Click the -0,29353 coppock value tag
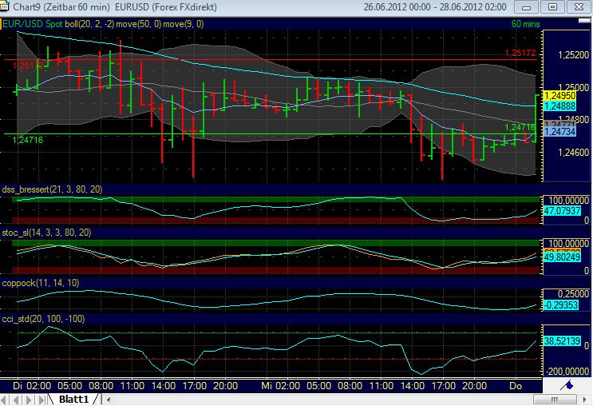This screenshot has height=406, width=593. coord(561,305)
